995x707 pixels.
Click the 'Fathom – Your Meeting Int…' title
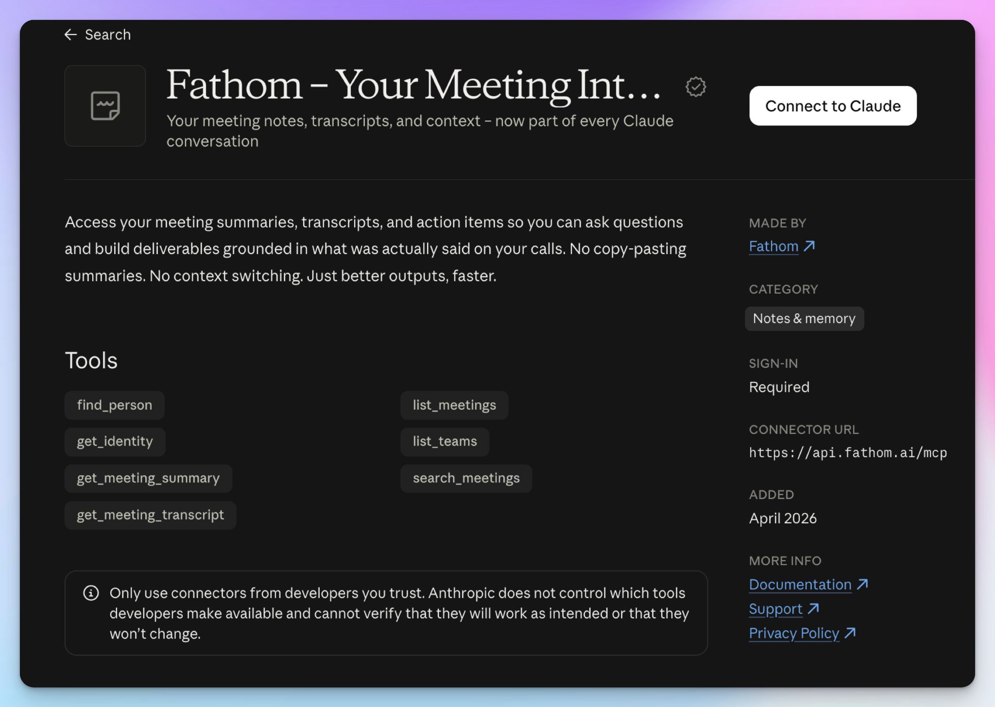click(414, 86)
